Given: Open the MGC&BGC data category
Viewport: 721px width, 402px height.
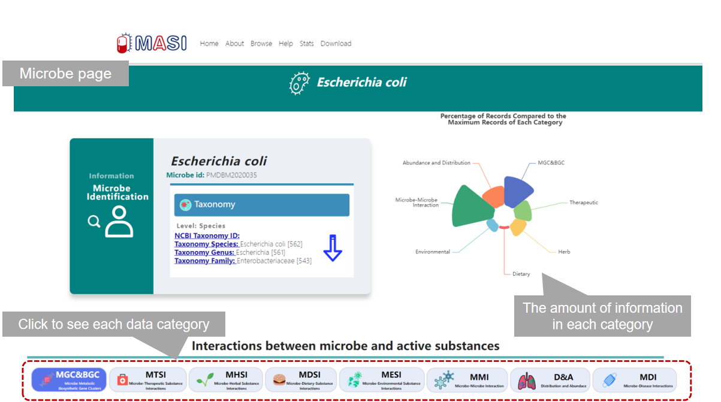Looking at the screenshot, I should click(x=69, y=380).
